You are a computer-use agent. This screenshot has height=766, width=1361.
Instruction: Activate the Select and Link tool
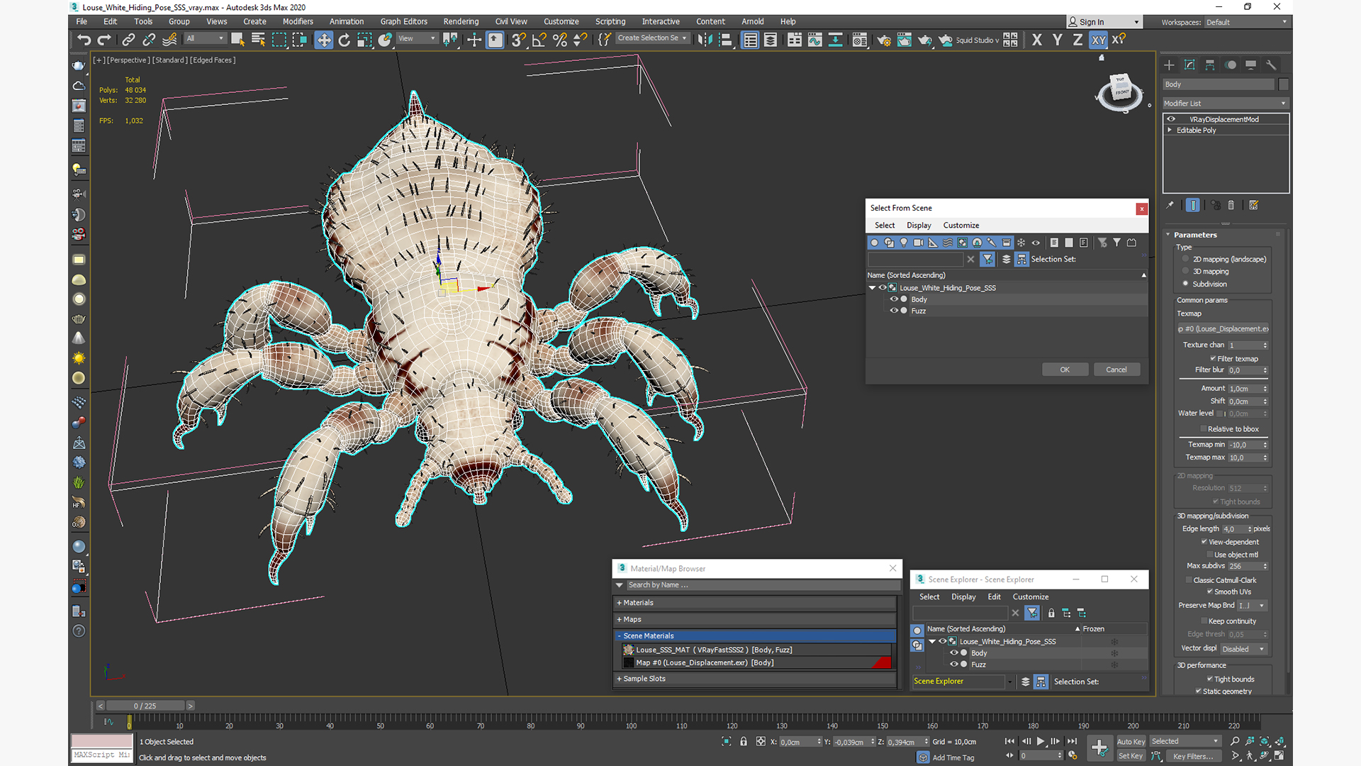point(128,40)
